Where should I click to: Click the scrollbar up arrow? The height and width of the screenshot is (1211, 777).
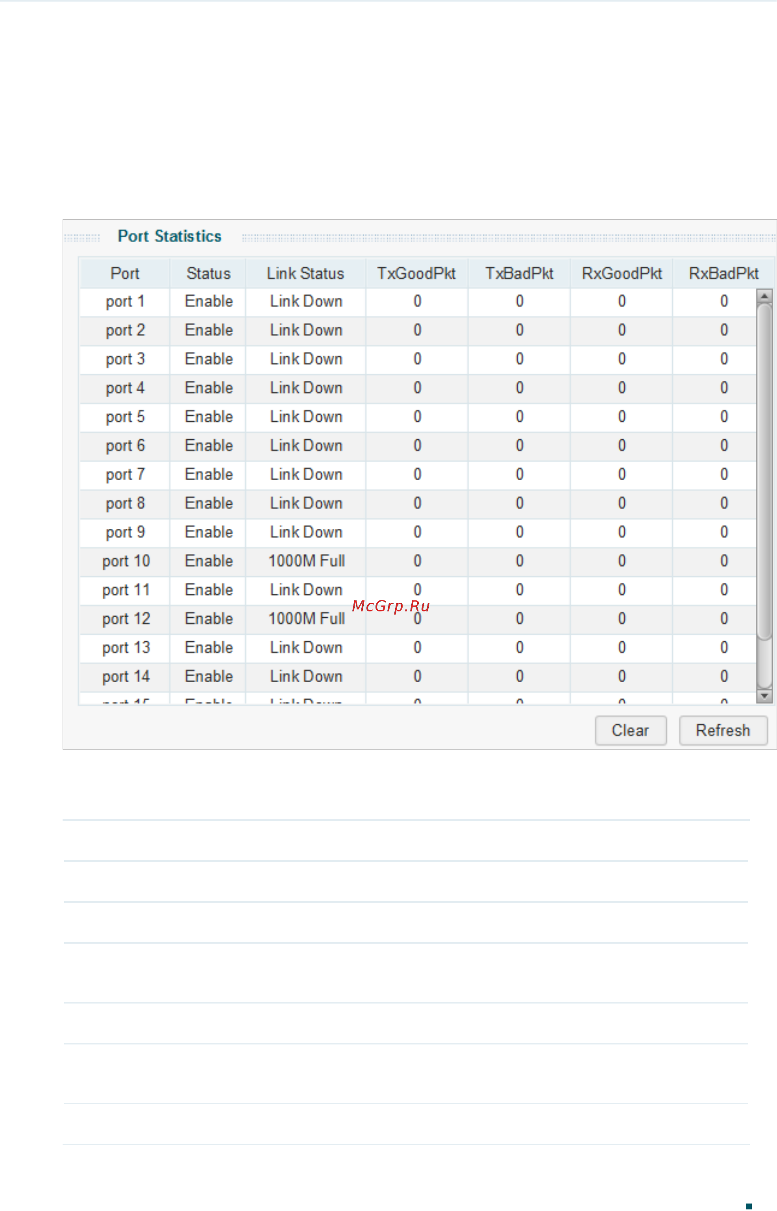coord(764,296)
